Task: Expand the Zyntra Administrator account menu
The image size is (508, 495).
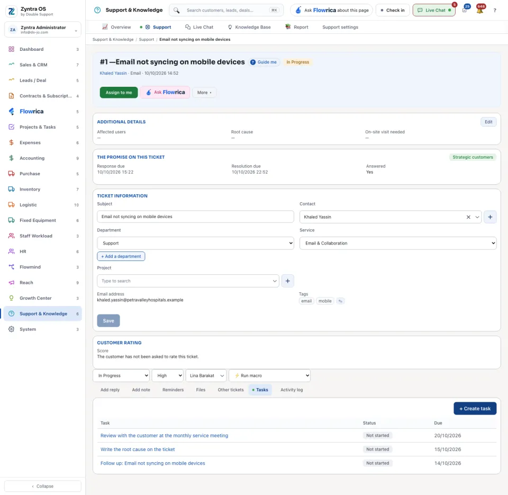Action: [43, 30]
